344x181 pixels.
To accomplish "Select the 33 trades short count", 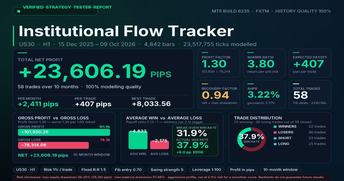I will point(317,138).
